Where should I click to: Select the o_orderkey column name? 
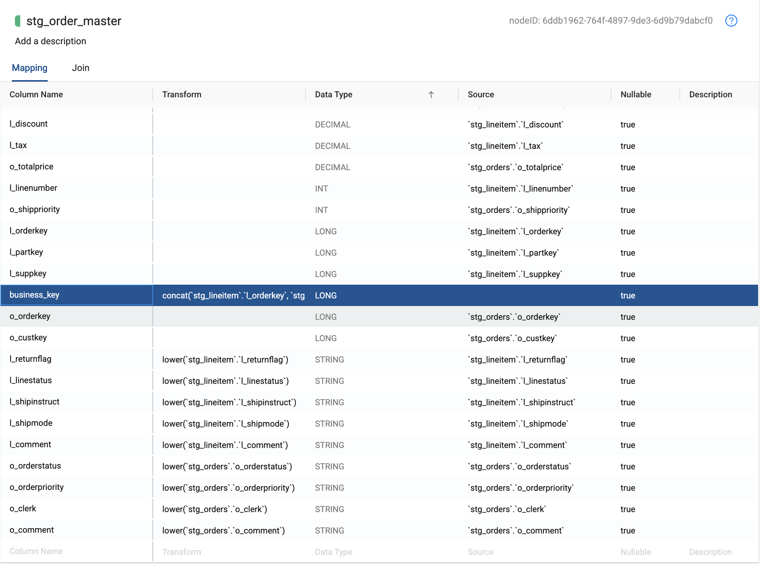click(x=30, y=316)
